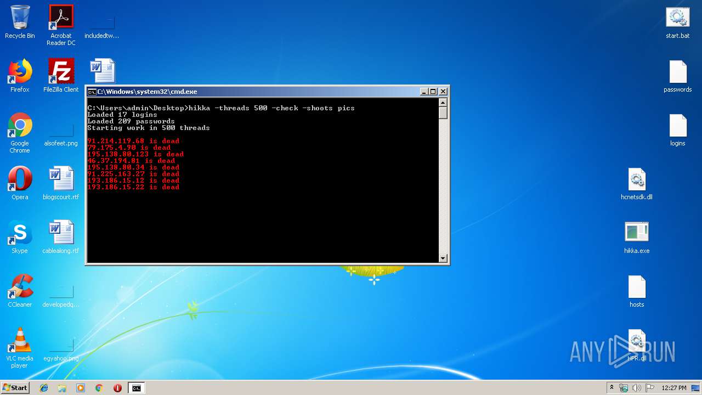This screenshot has width=702, height=395.
Task: Open network tray icon
Action: coord(624,388)
